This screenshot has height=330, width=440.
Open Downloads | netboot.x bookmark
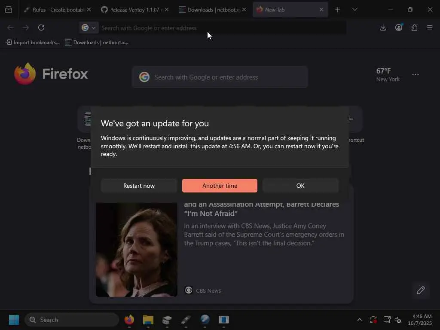point(97,43)
